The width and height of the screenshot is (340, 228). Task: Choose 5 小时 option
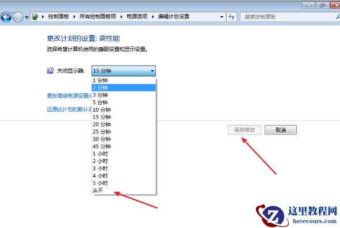pos(124,183)
